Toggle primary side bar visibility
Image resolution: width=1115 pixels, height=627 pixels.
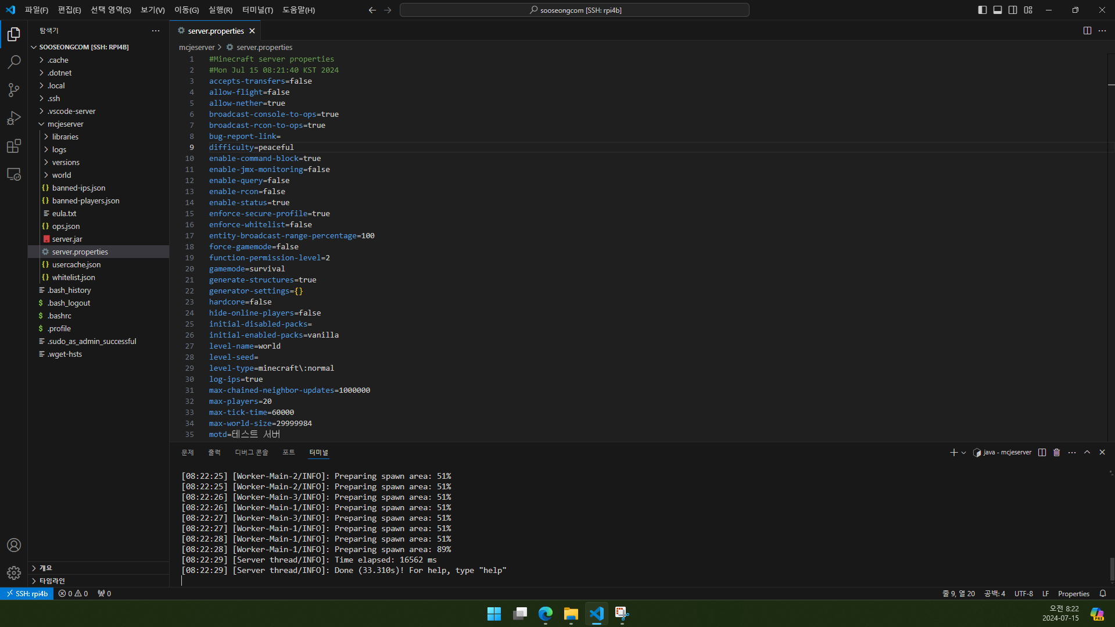tap(983, 10)
